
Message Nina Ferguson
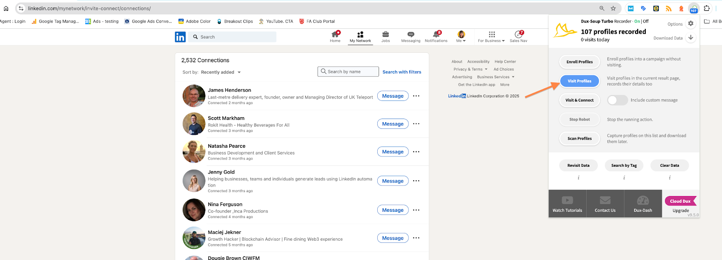pyautogui.click(x=393, y=210)
